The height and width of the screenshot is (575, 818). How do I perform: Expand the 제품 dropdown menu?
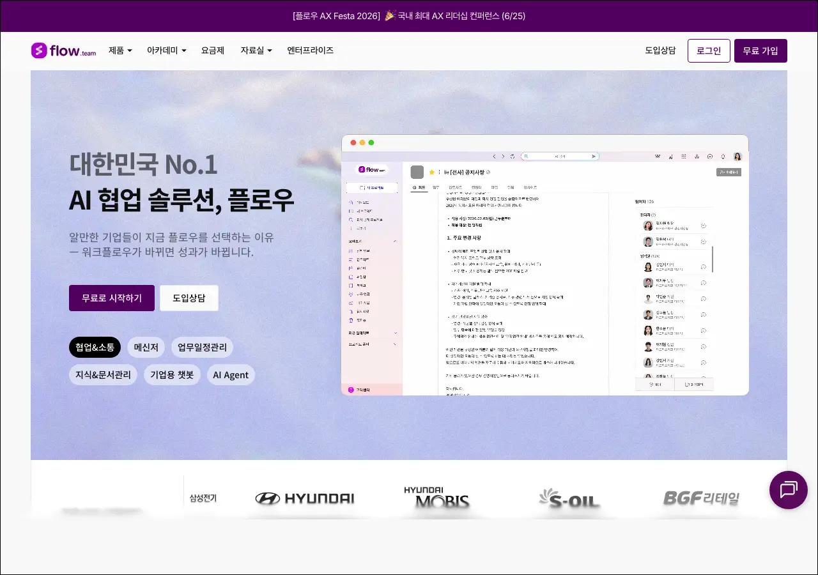point(120,50)
